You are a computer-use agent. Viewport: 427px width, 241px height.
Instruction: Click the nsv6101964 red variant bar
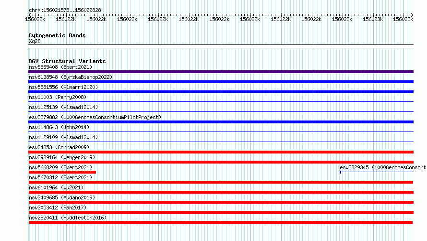(x=221, y=192)
